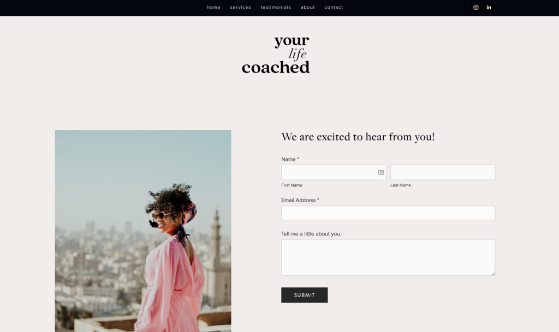Click the "Name *" field label

(x=290, y=159)
